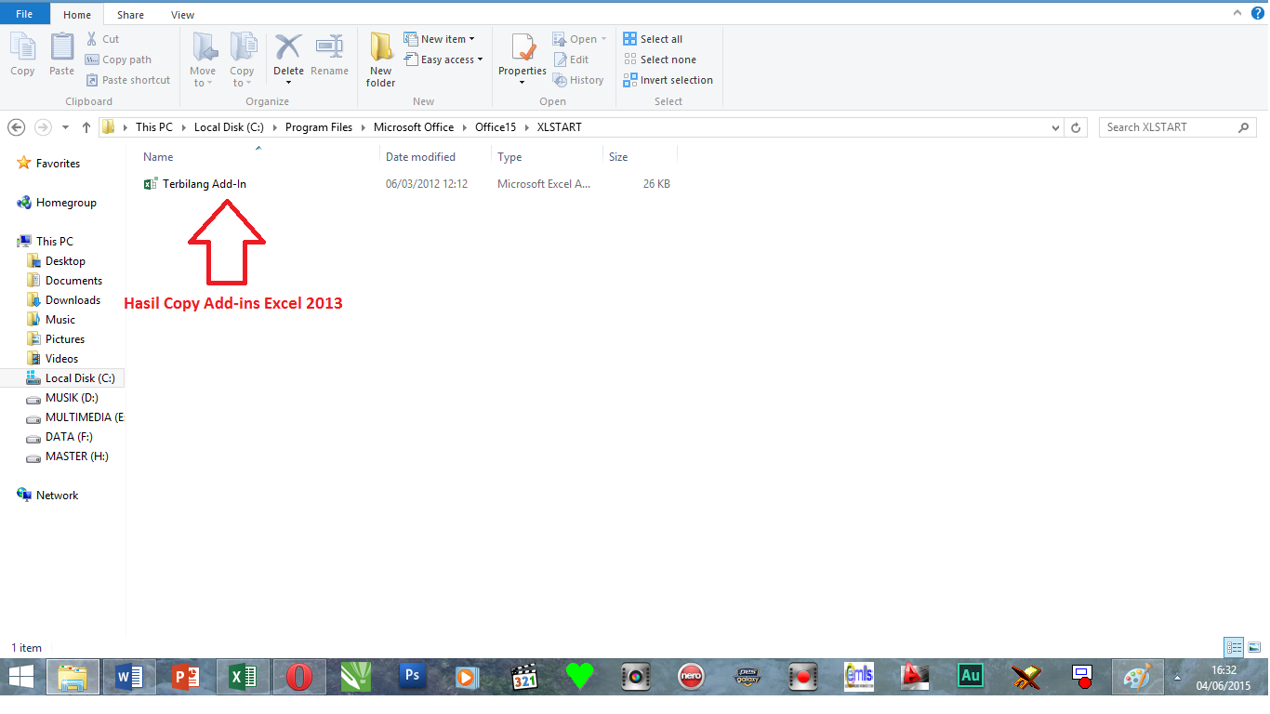
Task: Click Office15 in the address breadcrumb
Action: (x=496, y=127)
